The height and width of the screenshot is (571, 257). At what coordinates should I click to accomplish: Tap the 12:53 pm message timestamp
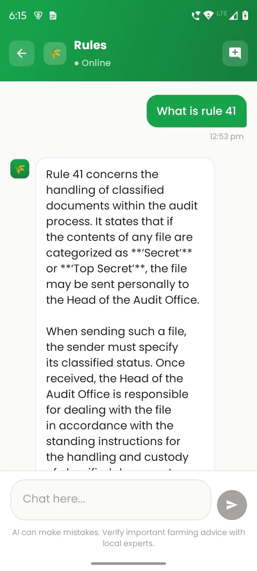pos(227,137)
